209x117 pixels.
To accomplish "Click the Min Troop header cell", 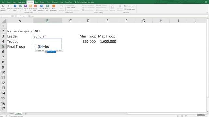I will (x=88, y=36).
